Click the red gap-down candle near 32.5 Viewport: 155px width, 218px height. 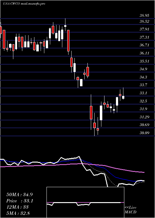point(91,112)
